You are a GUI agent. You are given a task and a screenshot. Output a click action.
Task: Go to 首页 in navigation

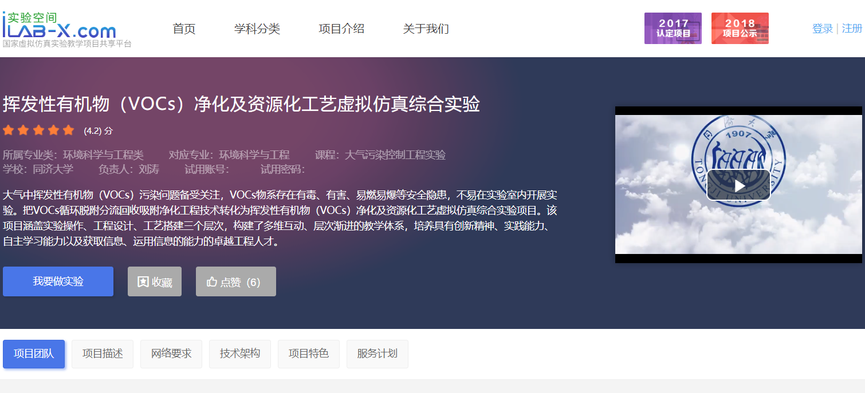[184, 29]
